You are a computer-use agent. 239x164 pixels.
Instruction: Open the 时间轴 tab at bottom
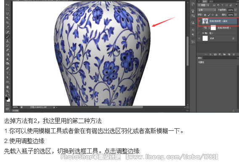pos(16,111)
